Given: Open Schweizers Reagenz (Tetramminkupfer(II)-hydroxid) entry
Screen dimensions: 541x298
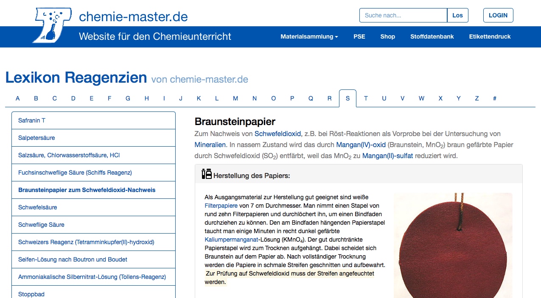Looking at the screenshot, I should pyautogui.click(x=93, y=242).
